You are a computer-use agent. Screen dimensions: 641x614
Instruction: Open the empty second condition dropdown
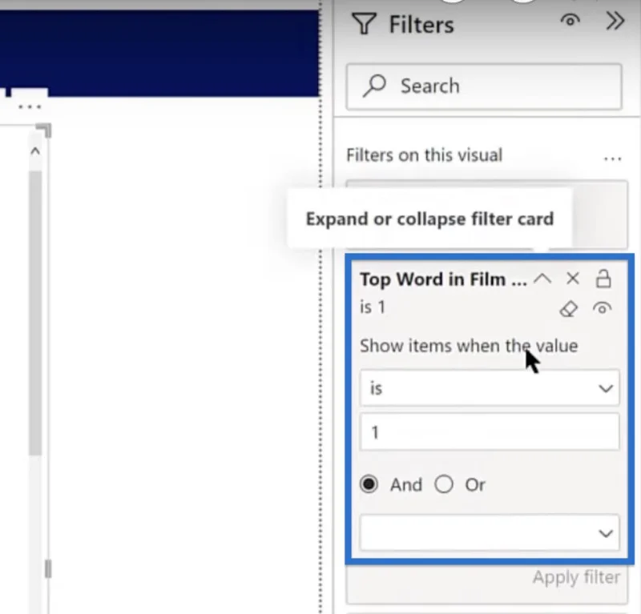490,532
